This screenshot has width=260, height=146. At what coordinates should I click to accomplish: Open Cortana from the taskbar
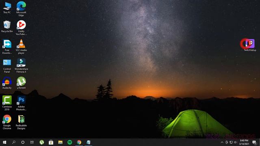(23, 142)
